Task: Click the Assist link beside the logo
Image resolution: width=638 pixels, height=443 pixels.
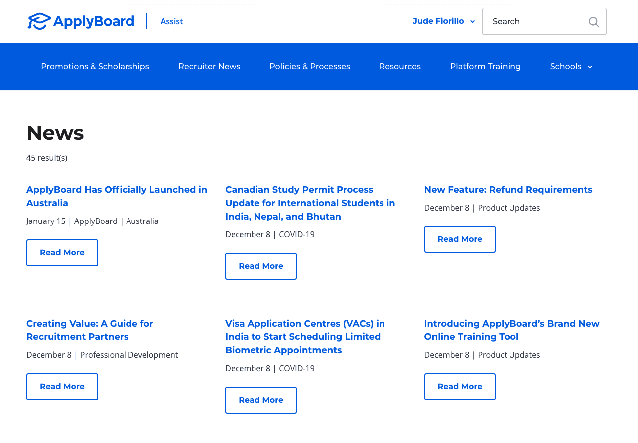Action: [172, 21]
